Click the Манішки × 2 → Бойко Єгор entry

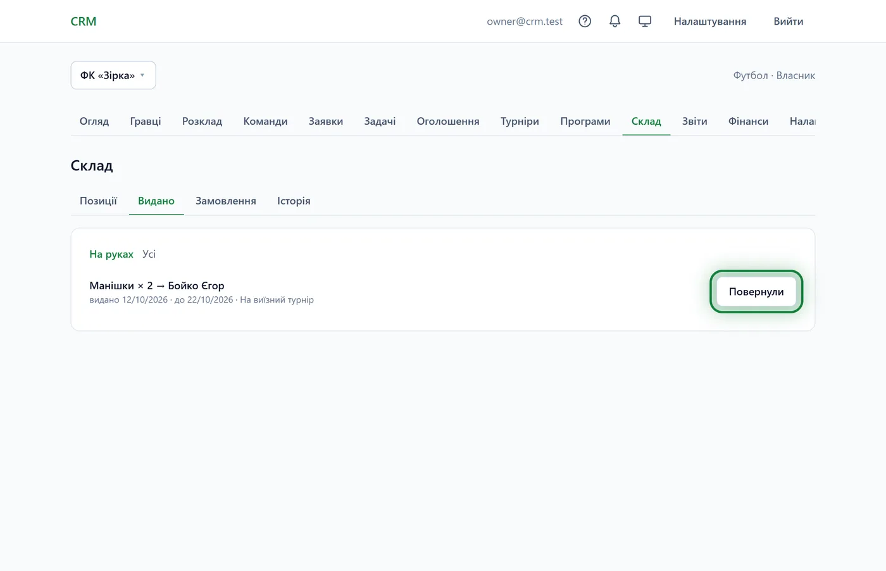(157, 285)
